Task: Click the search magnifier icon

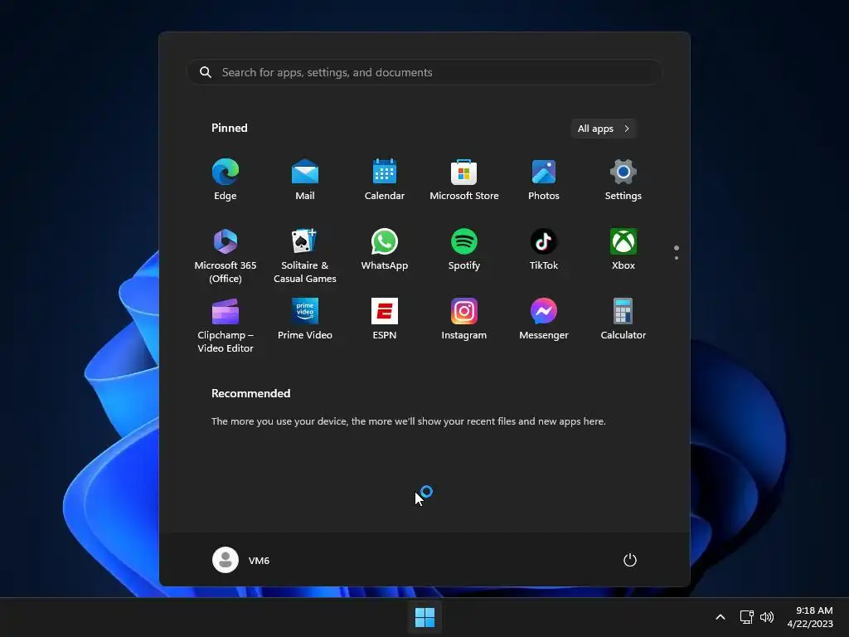Action: coord(206,72)
